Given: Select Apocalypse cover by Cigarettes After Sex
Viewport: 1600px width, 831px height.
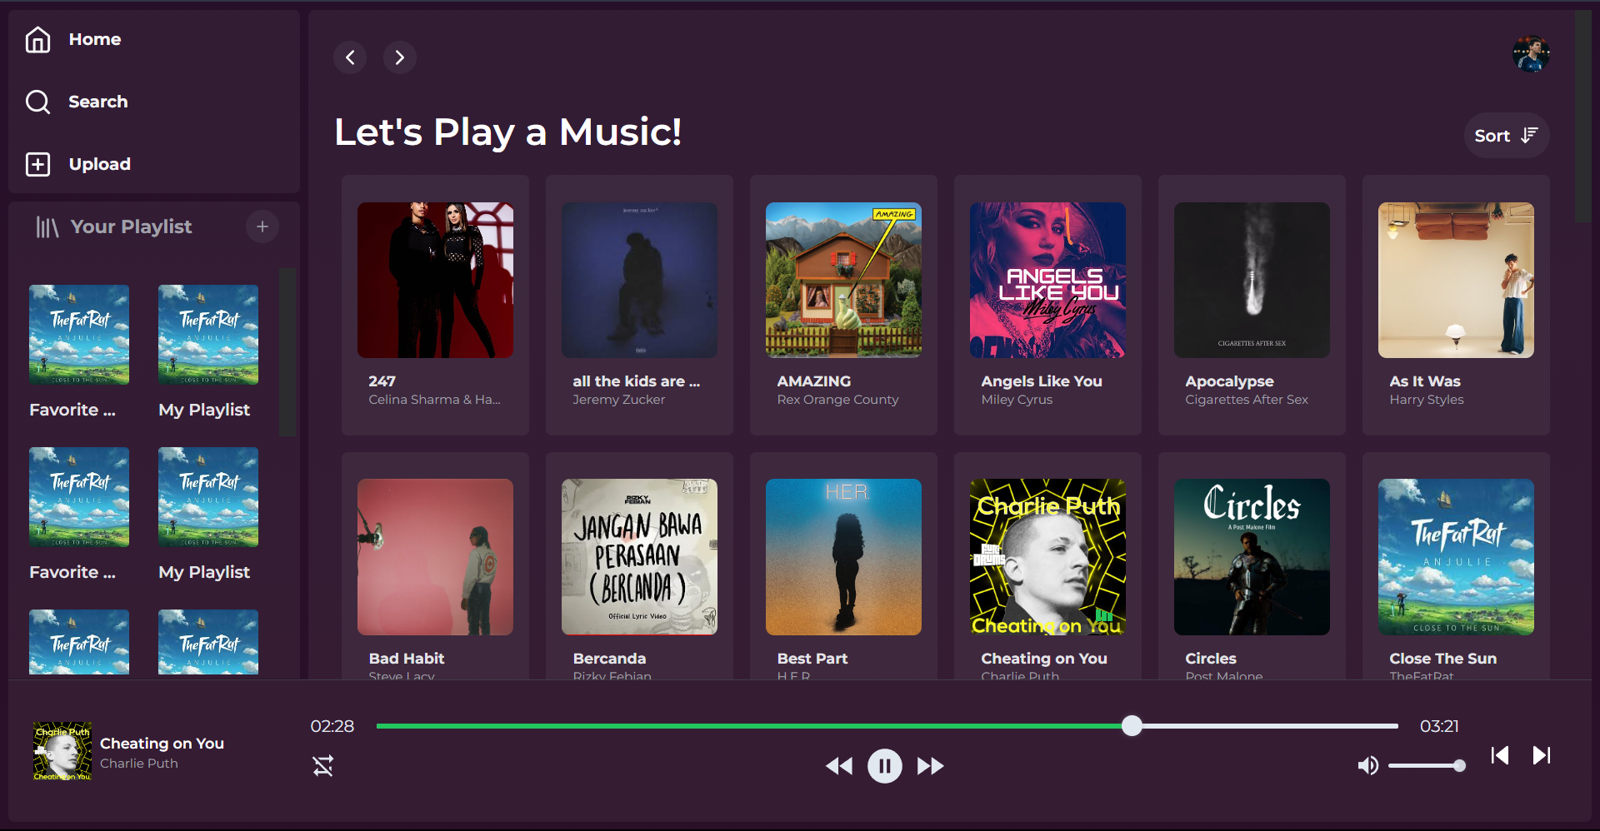Looking at the screenshot, I should click(1252, 280).
